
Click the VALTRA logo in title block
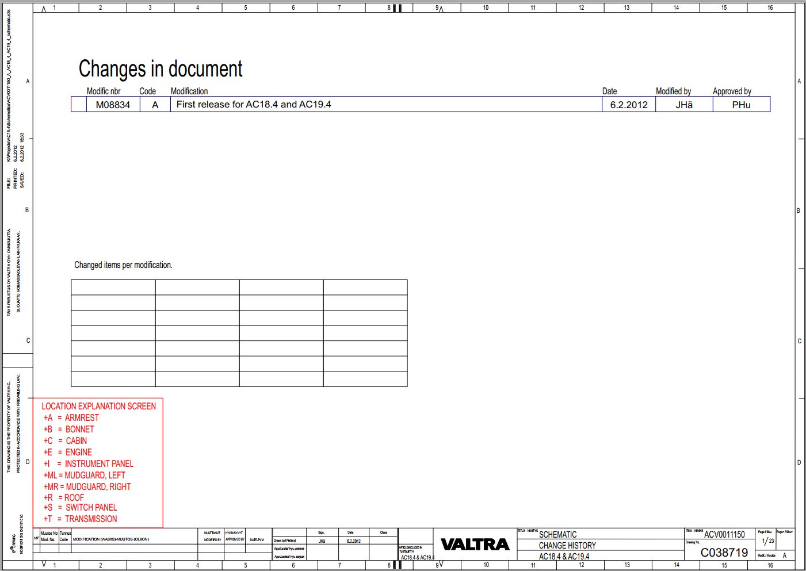coord(475,545)
